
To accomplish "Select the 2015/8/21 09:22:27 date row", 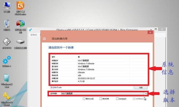I will point(99,78).
